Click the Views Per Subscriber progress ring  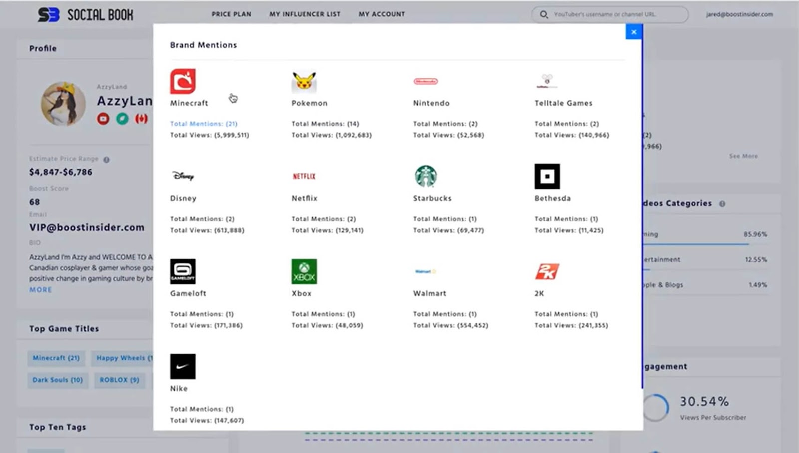click(656, 408)
